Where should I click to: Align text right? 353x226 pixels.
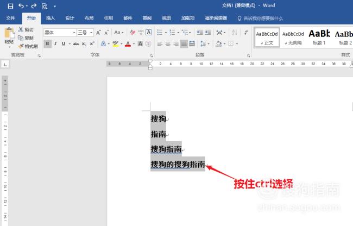(x=176, y=43)
